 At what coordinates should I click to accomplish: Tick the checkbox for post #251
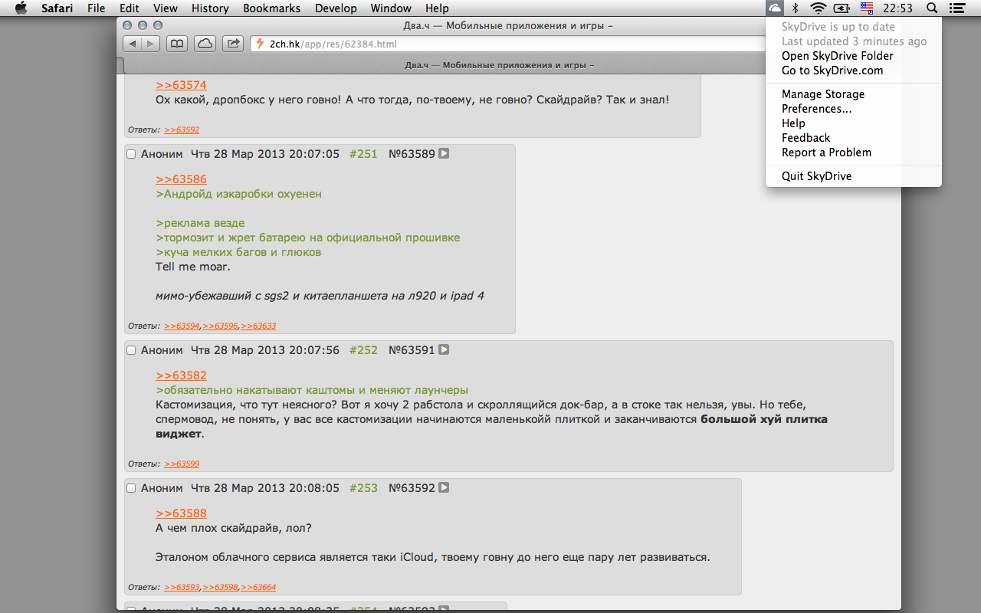(131, 154)
